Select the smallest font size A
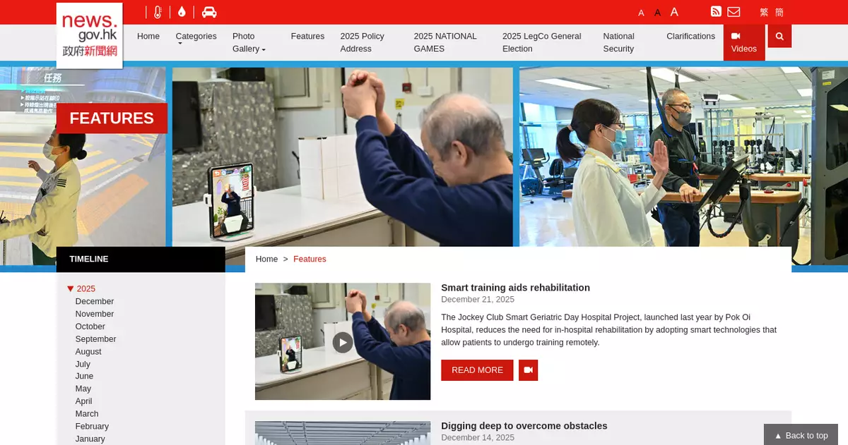Viewport: 848px width, 445px height. pos(641,13)
